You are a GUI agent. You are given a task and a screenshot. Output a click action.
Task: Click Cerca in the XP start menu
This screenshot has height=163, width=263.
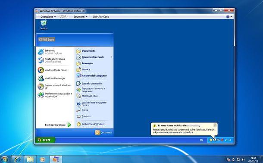click(x=82, y=110)
